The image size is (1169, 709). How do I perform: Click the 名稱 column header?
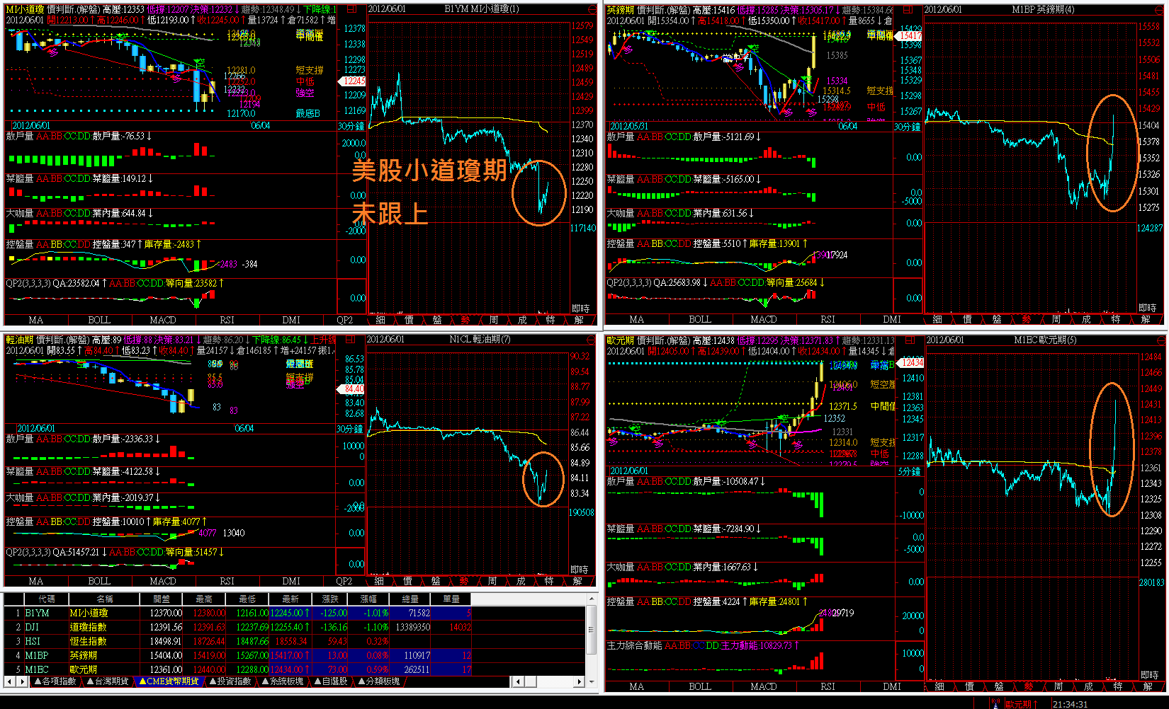(x=105, y=599)
